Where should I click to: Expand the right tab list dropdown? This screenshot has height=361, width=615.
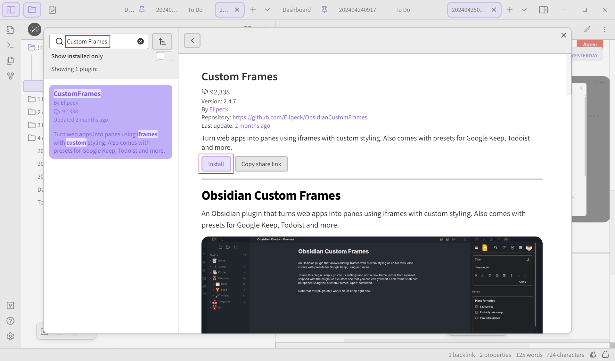click(x=524, y=10)
